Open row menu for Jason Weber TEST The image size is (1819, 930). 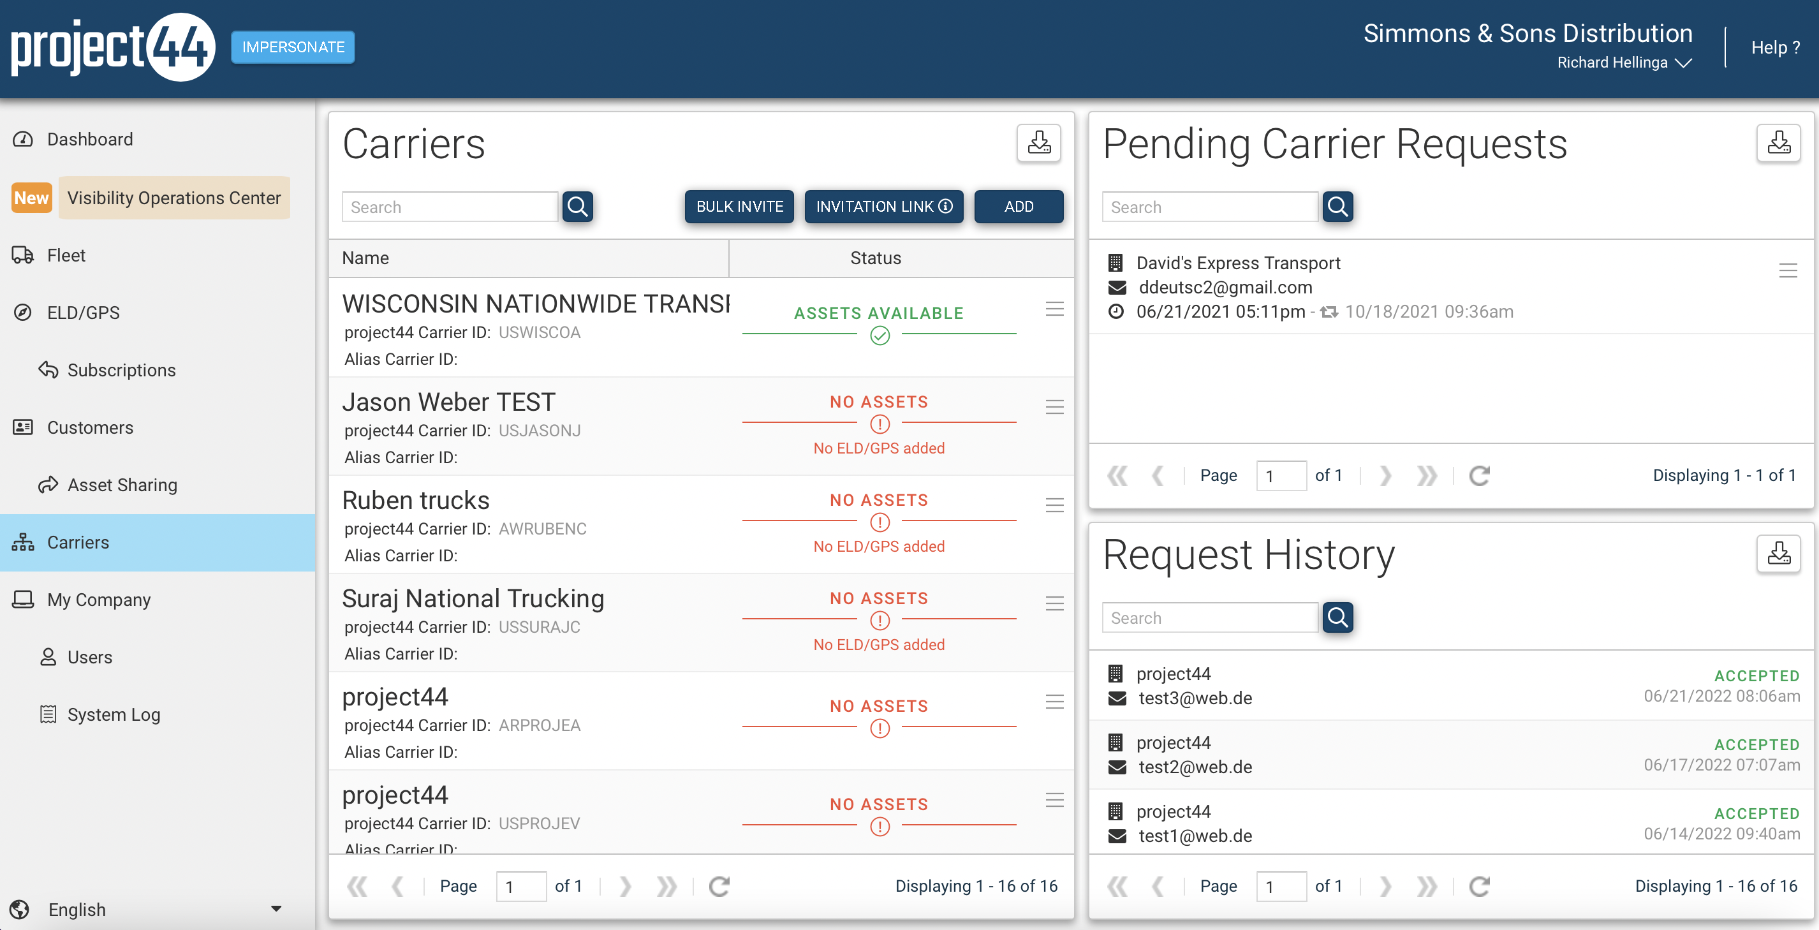point(1055,407)
